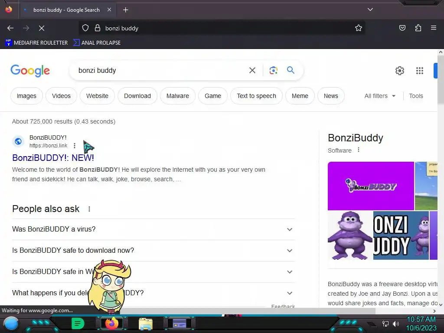Save page to Pocket icon
This screenshot has width=444, height=333.
pyautogui.click(x=402, y=28)
